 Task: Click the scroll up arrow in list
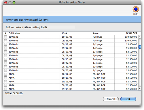click(x=140, y=37)
